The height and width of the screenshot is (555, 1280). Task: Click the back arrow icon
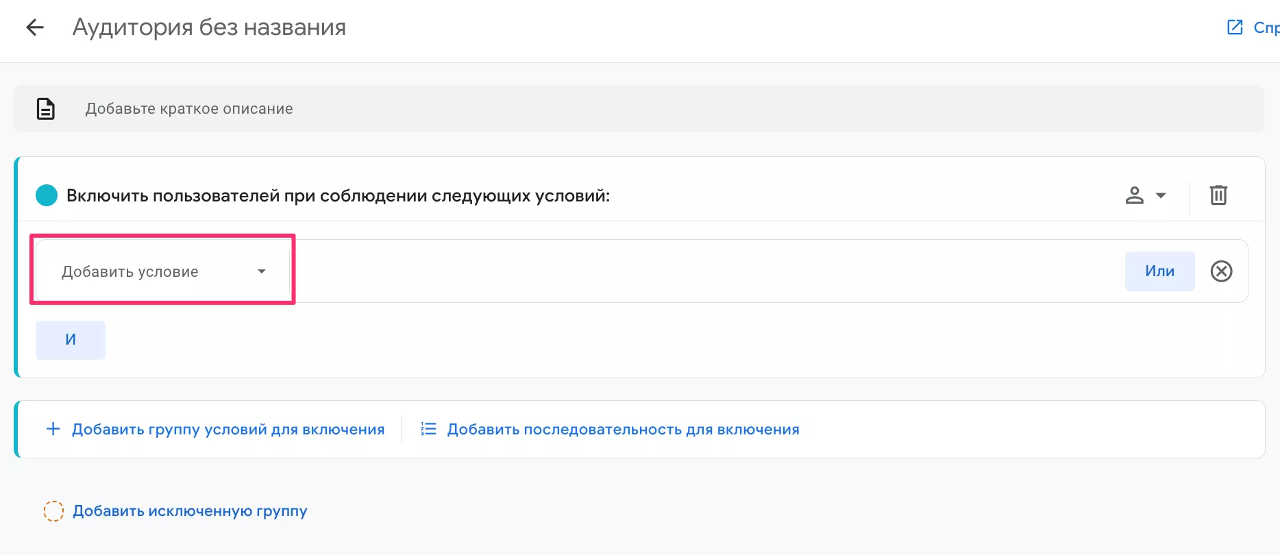[34, 27]
